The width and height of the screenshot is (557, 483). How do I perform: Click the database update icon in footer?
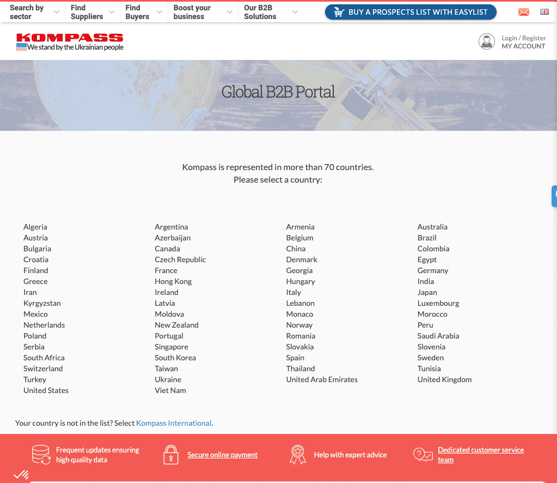click(41, 455)
